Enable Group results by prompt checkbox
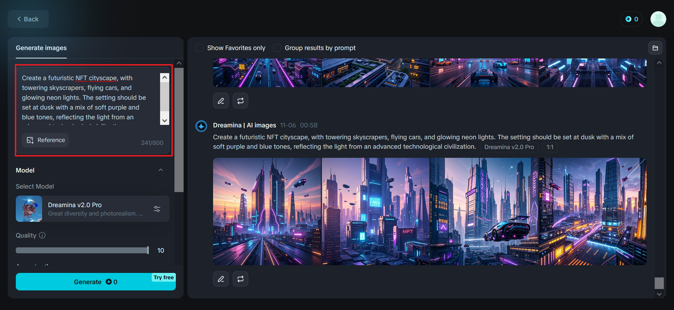Image resolution: width=674 pixels, height=310 pixels. coord(277,48)
